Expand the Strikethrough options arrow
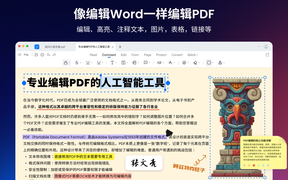288x180 pixels. tap(80, 63)
